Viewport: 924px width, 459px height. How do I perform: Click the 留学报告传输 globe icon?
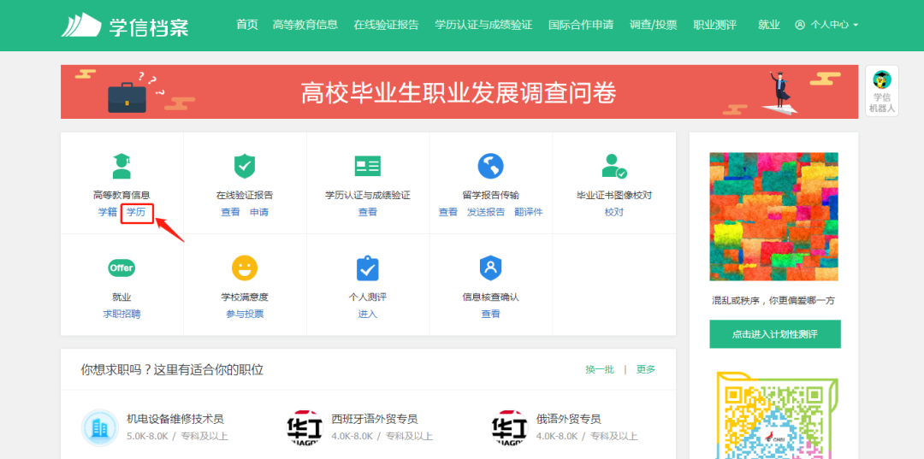pos(490,166)
